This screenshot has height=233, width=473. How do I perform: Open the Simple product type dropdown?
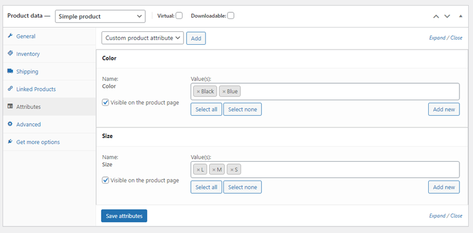pos(100,17)
